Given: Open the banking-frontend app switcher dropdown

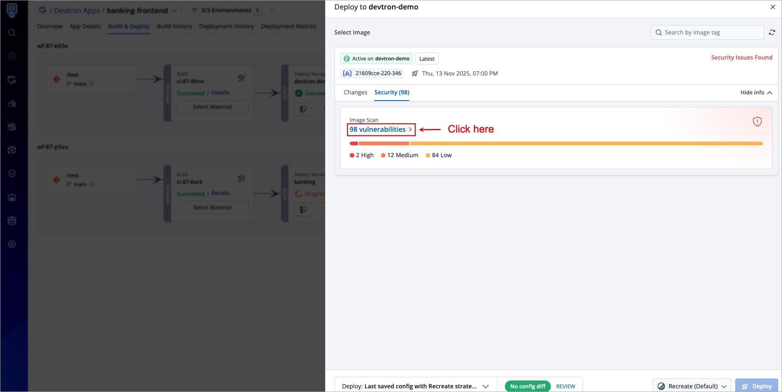Looking at the screenshot, I should (174, 10).
